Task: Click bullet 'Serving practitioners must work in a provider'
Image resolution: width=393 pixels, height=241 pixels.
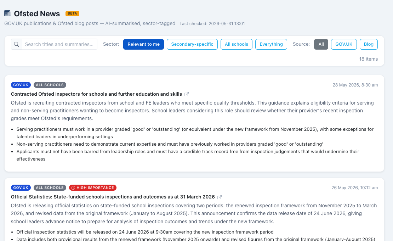Action: (x=195, y=133)
